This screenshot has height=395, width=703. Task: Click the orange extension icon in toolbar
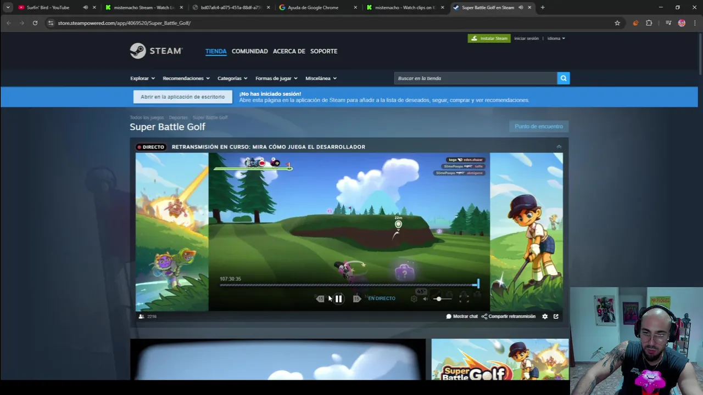point(635,23)
